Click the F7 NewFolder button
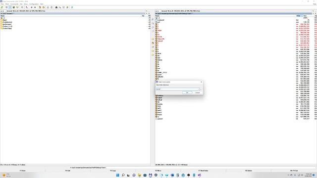 click(x=204, y=171)
